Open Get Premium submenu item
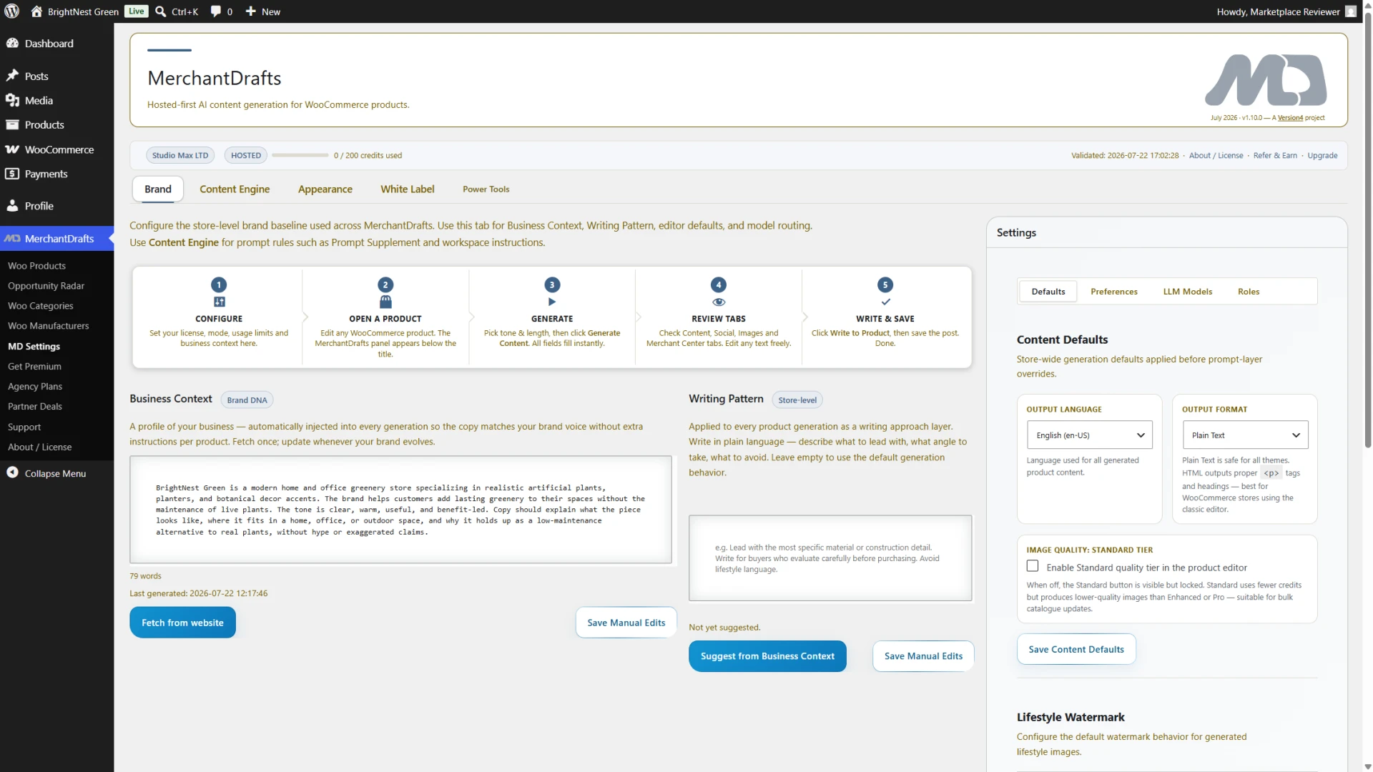The image size is (1373, 772). click(34, 366)
